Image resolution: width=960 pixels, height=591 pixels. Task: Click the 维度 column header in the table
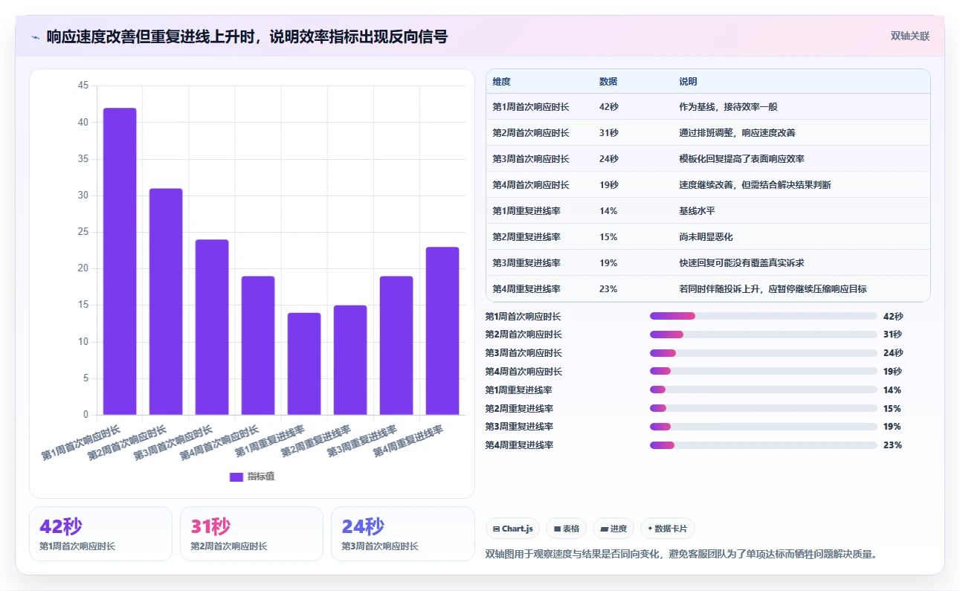point(501,82)
